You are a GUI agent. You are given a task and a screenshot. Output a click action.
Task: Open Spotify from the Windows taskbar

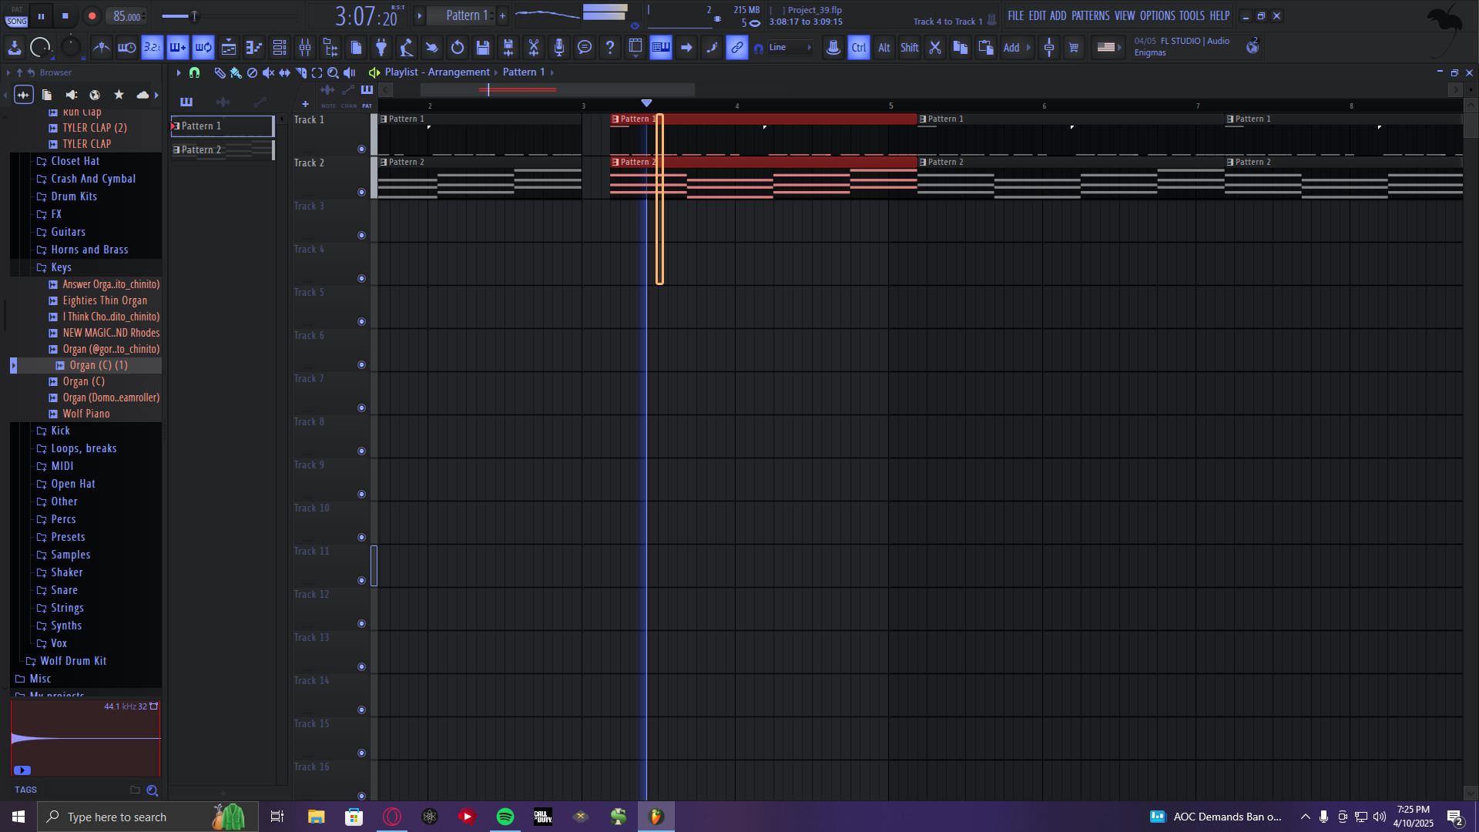(x=505, y=817)
